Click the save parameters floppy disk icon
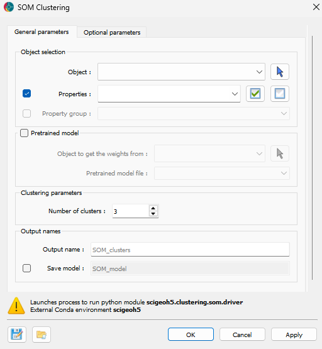 coord(17,335)
